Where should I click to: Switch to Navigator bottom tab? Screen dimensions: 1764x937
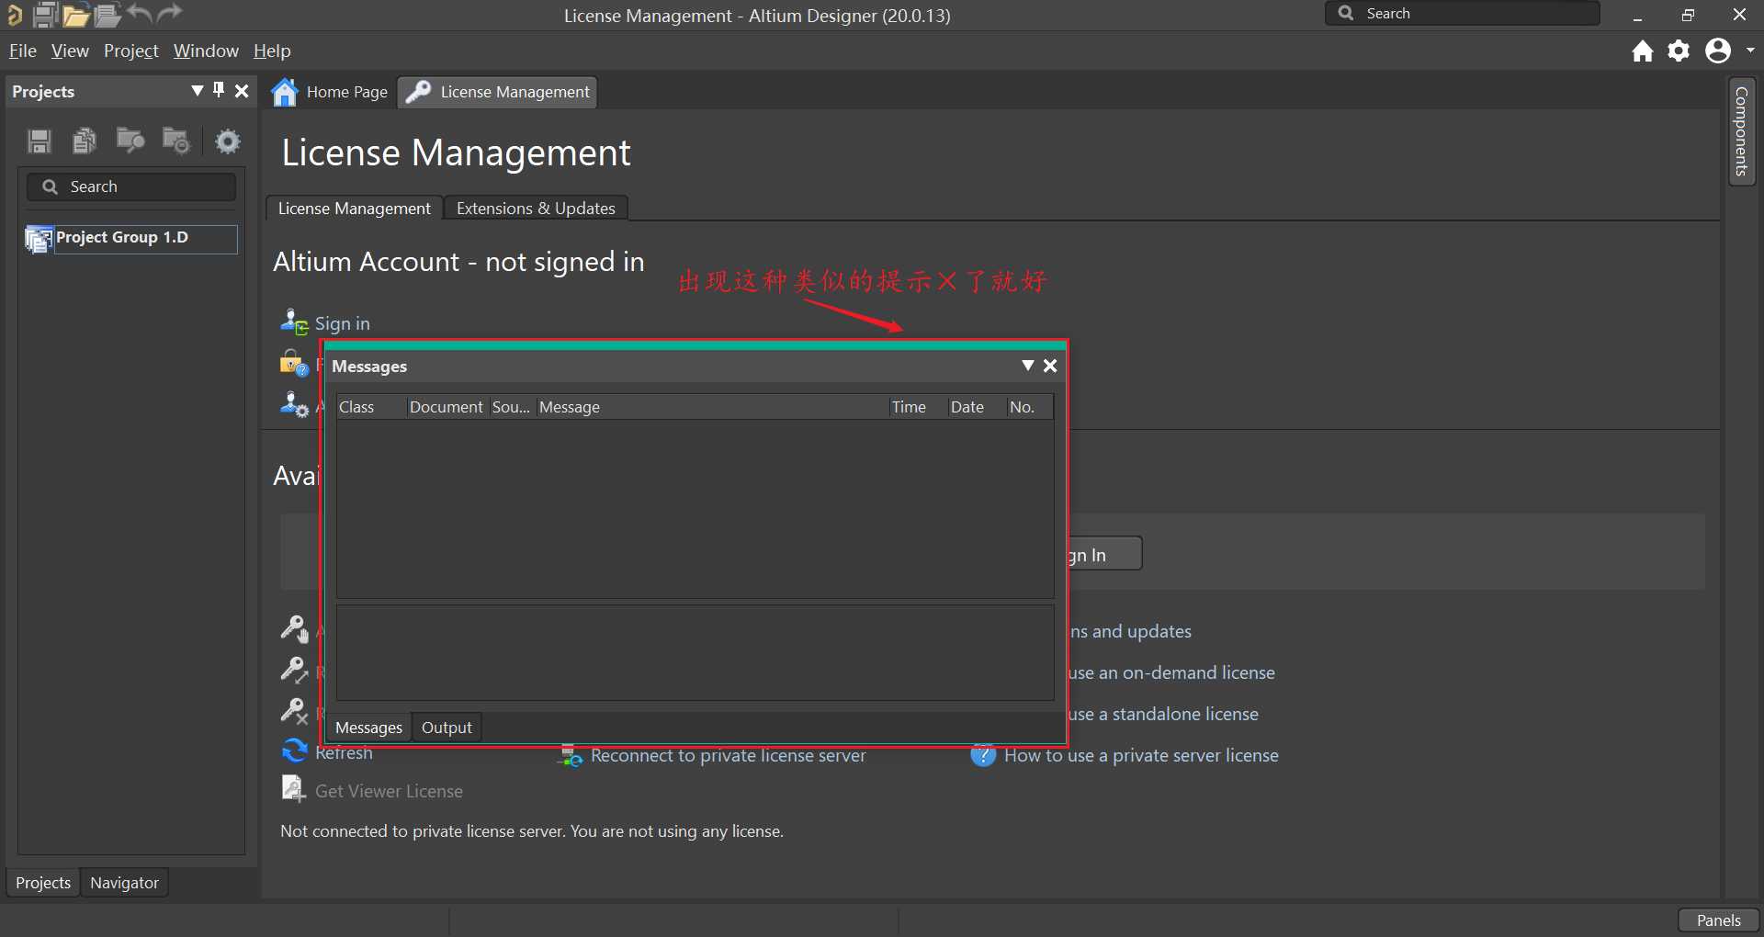coord(124,883)
